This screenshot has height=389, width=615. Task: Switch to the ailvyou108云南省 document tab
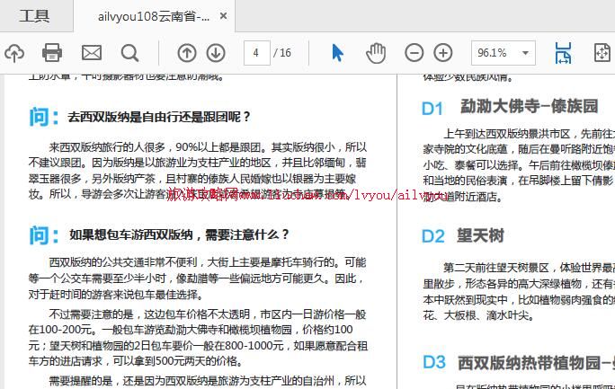click(x=154, y=16)
